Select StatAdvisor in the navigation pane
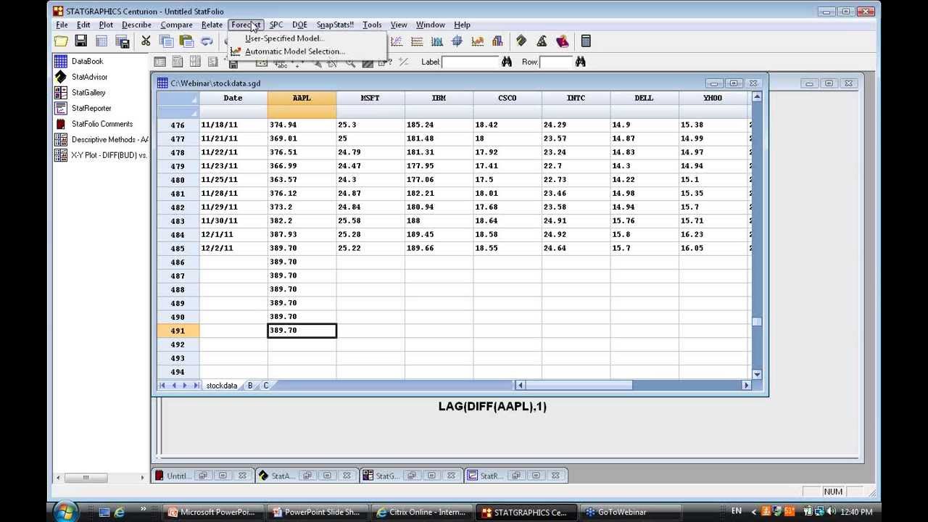 tap(89, 77)
